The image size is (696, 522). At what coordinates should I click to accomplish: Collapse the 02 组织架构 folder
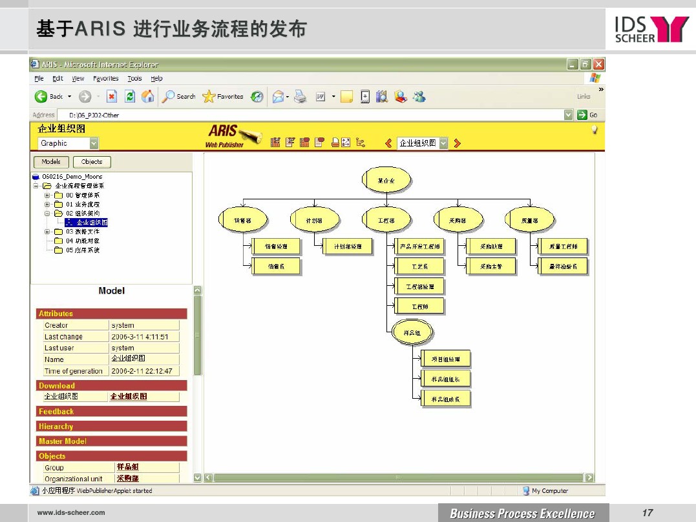pos(47,213)
